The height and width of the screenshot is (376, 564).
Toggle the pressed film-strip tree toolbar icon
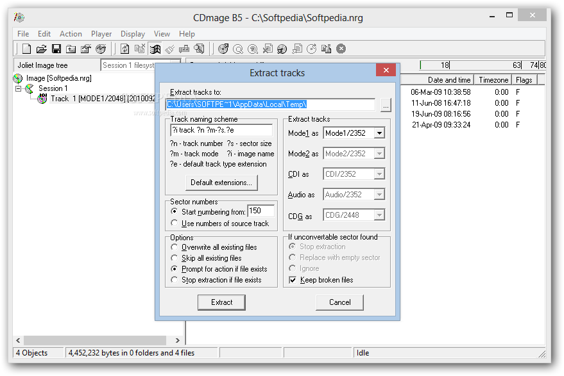[x=155, y=49]
